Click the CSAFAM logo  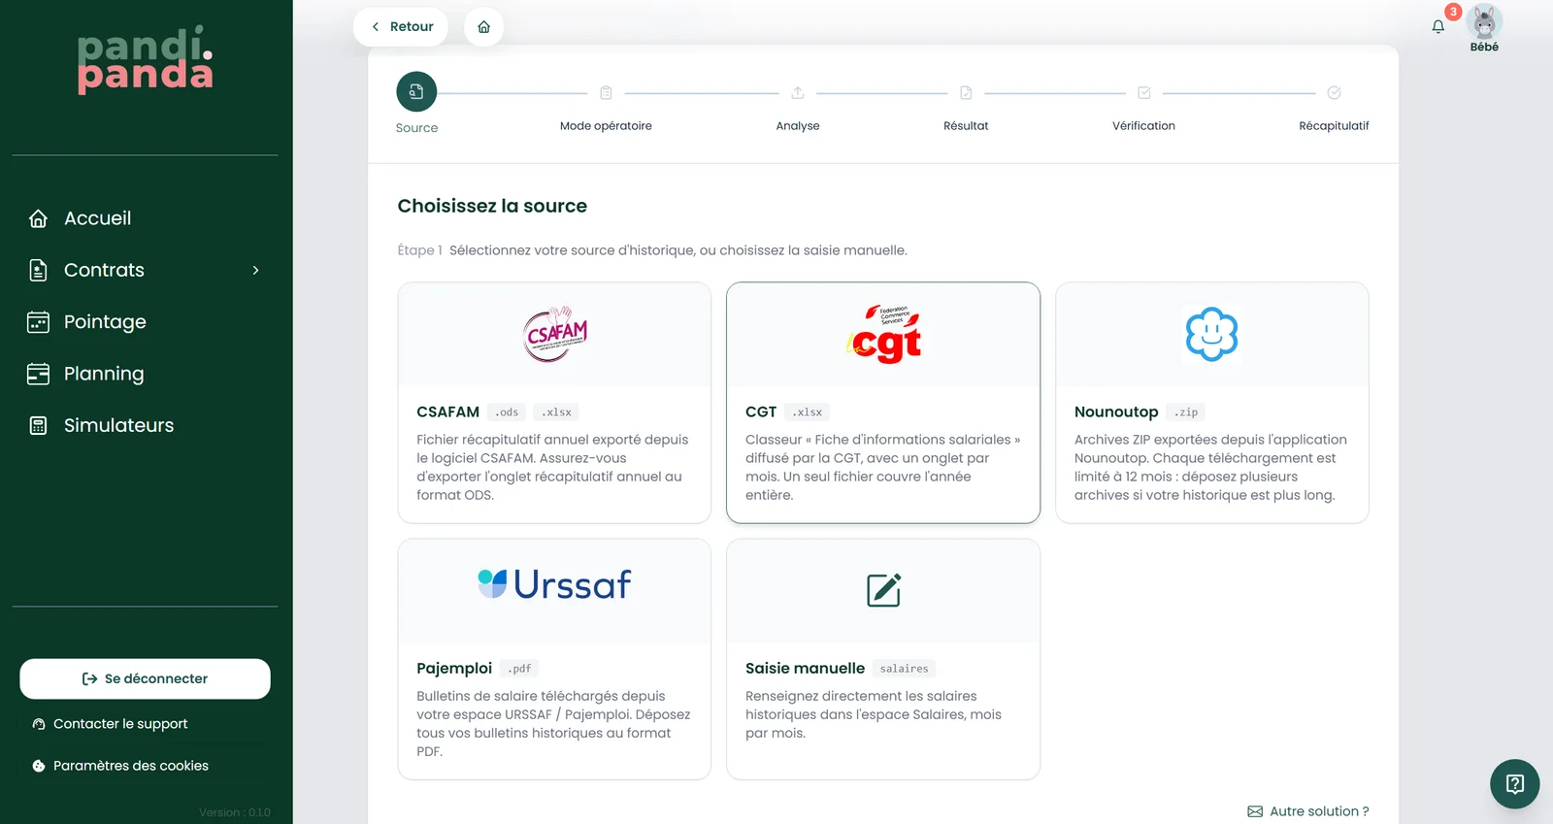(555, 335)
